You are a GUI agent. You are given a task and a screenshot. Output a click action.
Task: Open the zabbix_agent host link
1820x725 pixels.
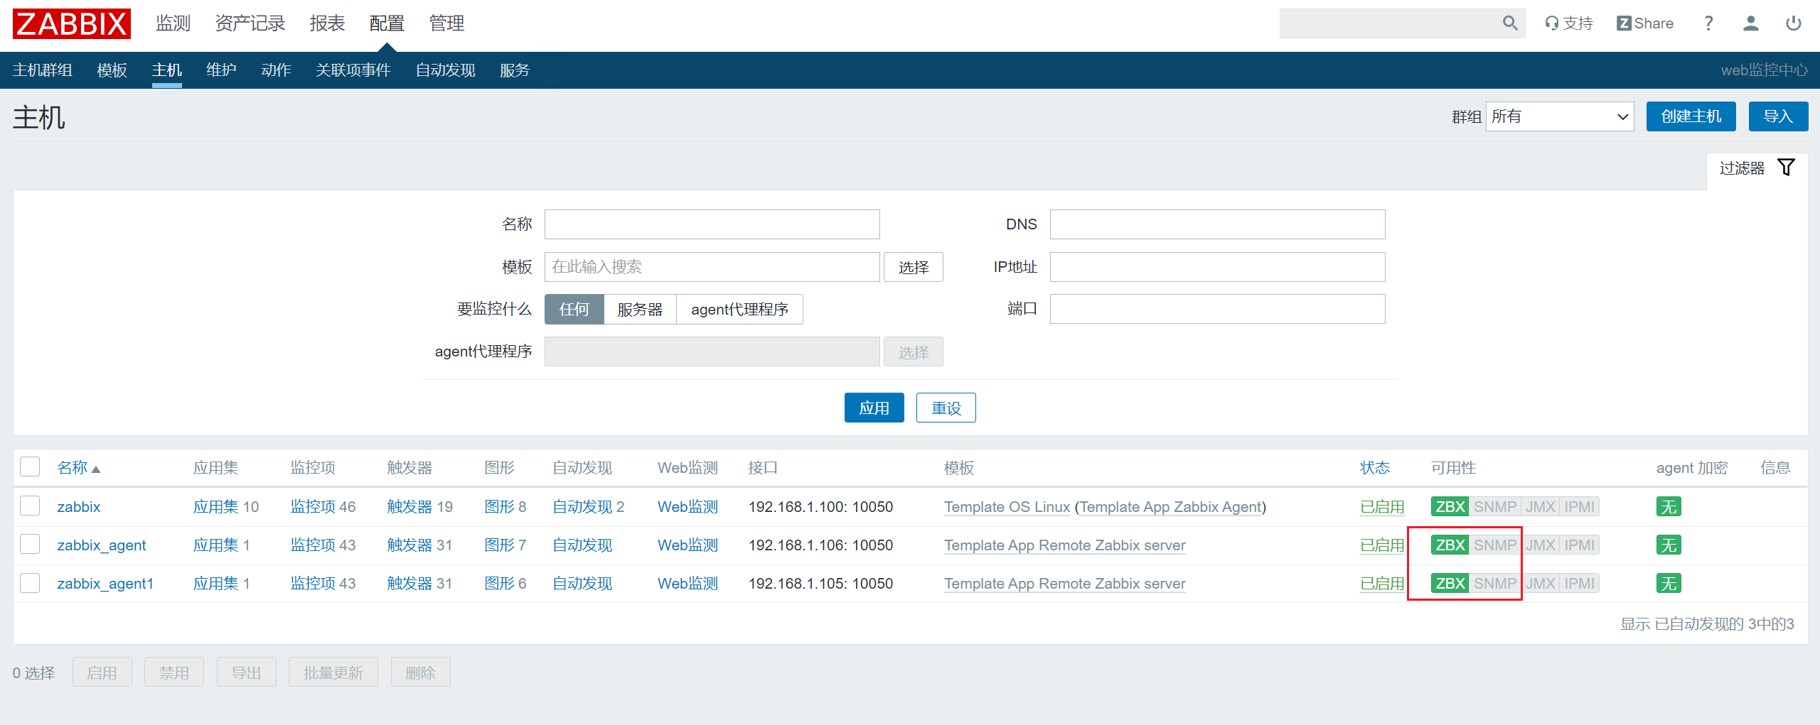[x=102, y=545]
